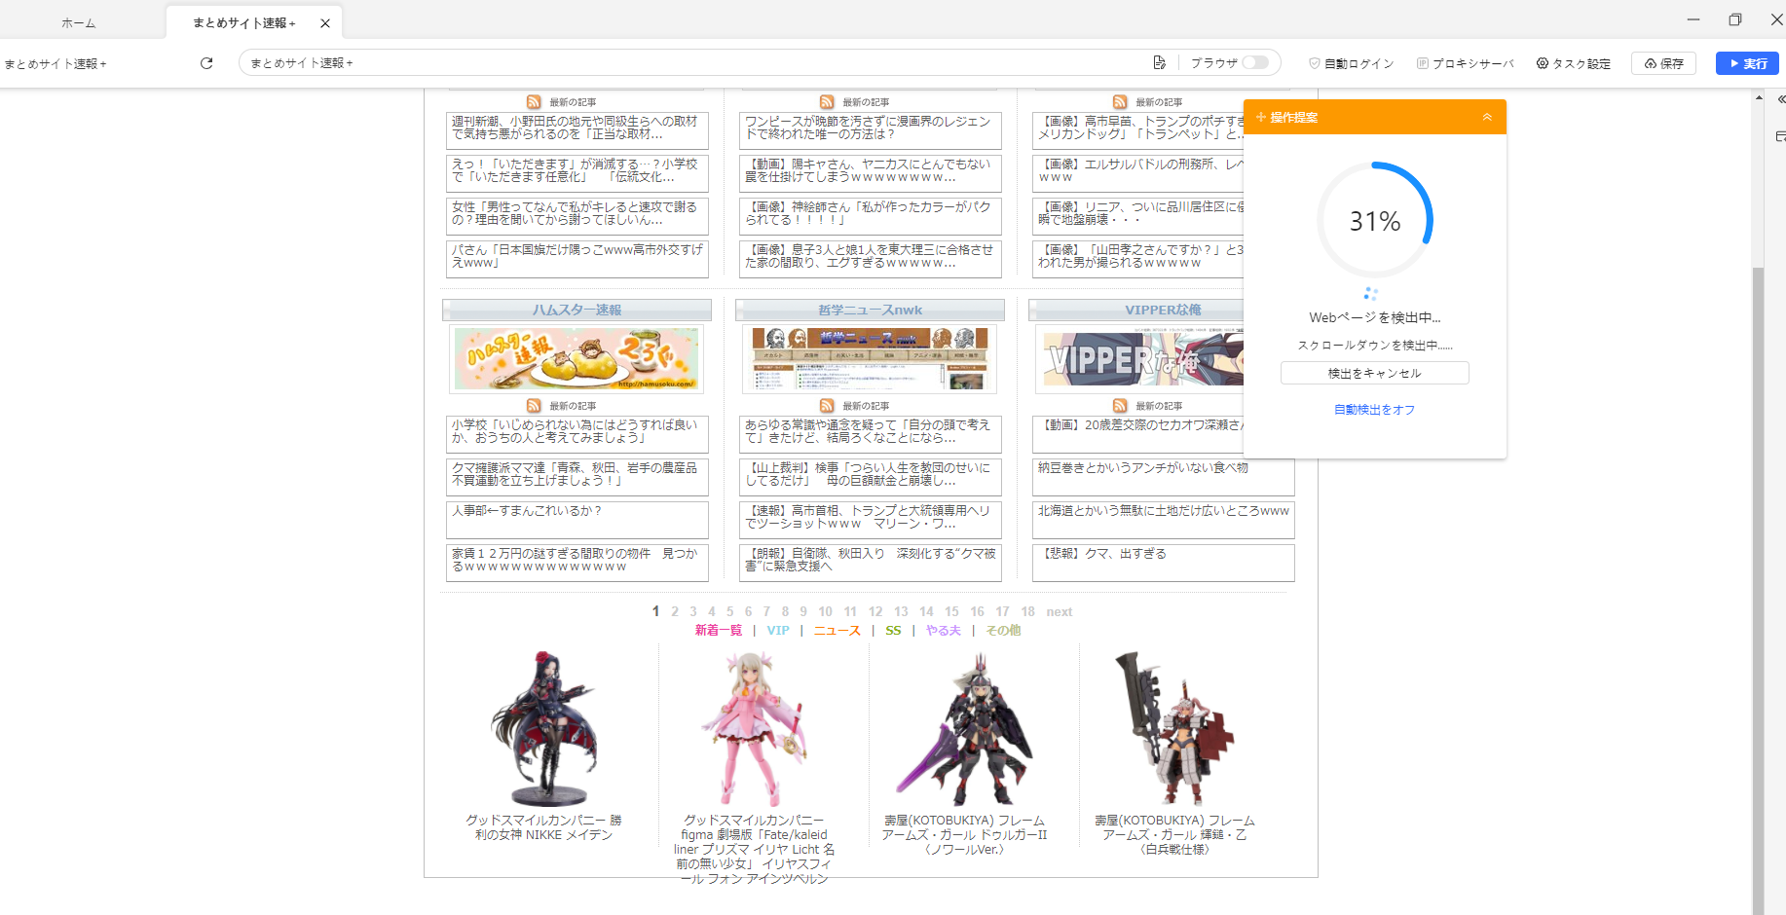Select the VIP category link
The width and height of the screenshot is (1786, 915).
click(x=778, y=631)
